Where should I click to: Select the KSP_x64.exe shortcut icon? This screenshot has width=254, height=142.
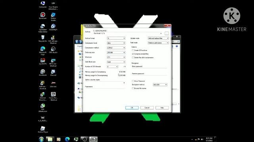click(53, 39)
